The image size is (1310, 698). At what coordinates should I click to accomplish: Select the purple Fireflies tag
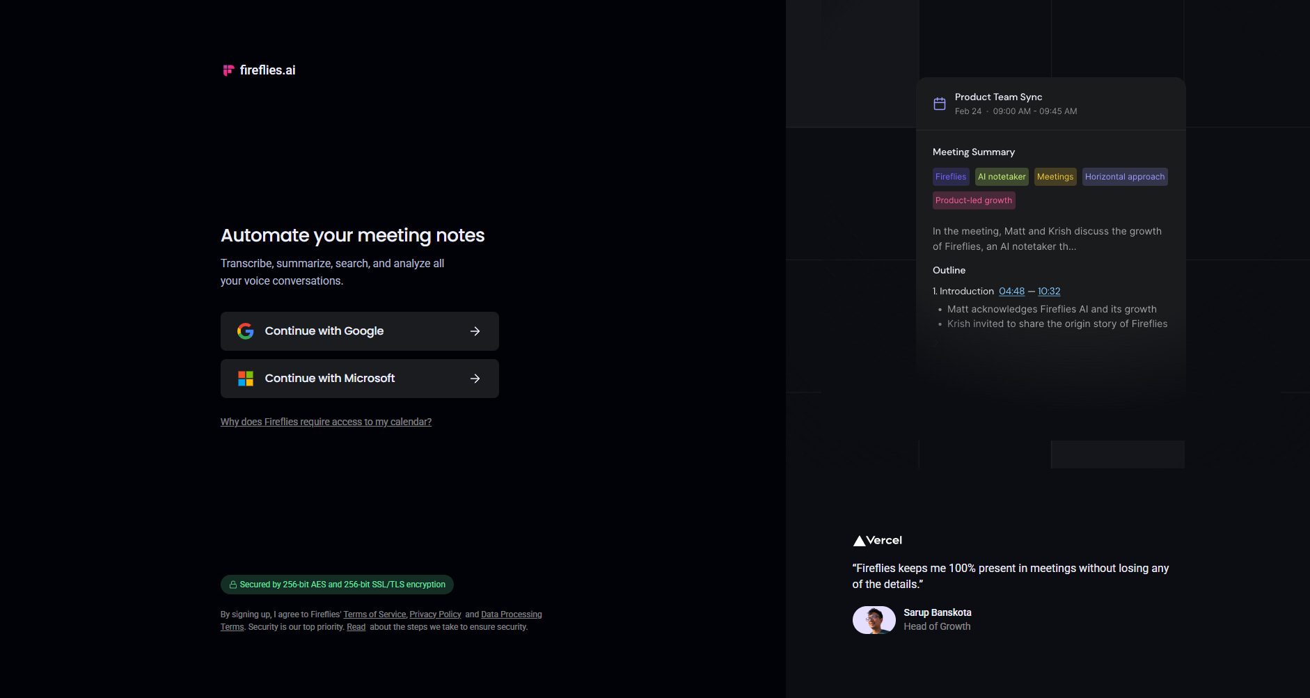pos(951,177)
